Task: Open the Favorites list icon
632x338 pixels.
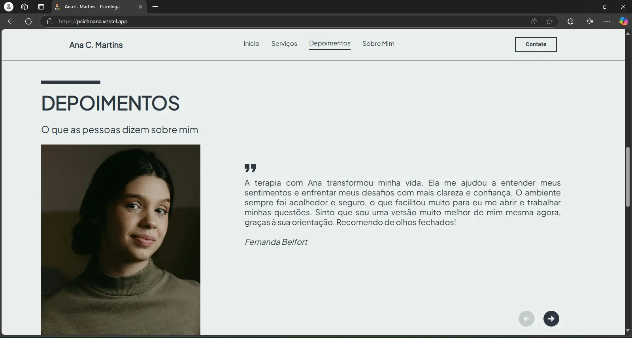Action: 590,21
